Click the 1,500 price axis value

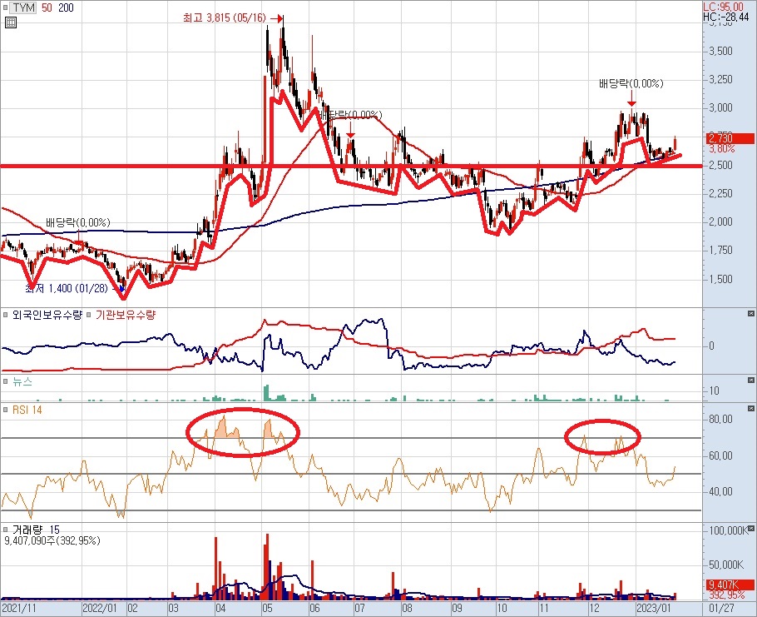click(720, 279)
